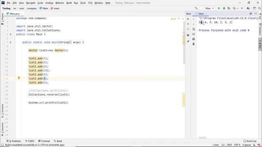Select the Main.java editor tab
The image size is (262, 147).
pos(14,13)
